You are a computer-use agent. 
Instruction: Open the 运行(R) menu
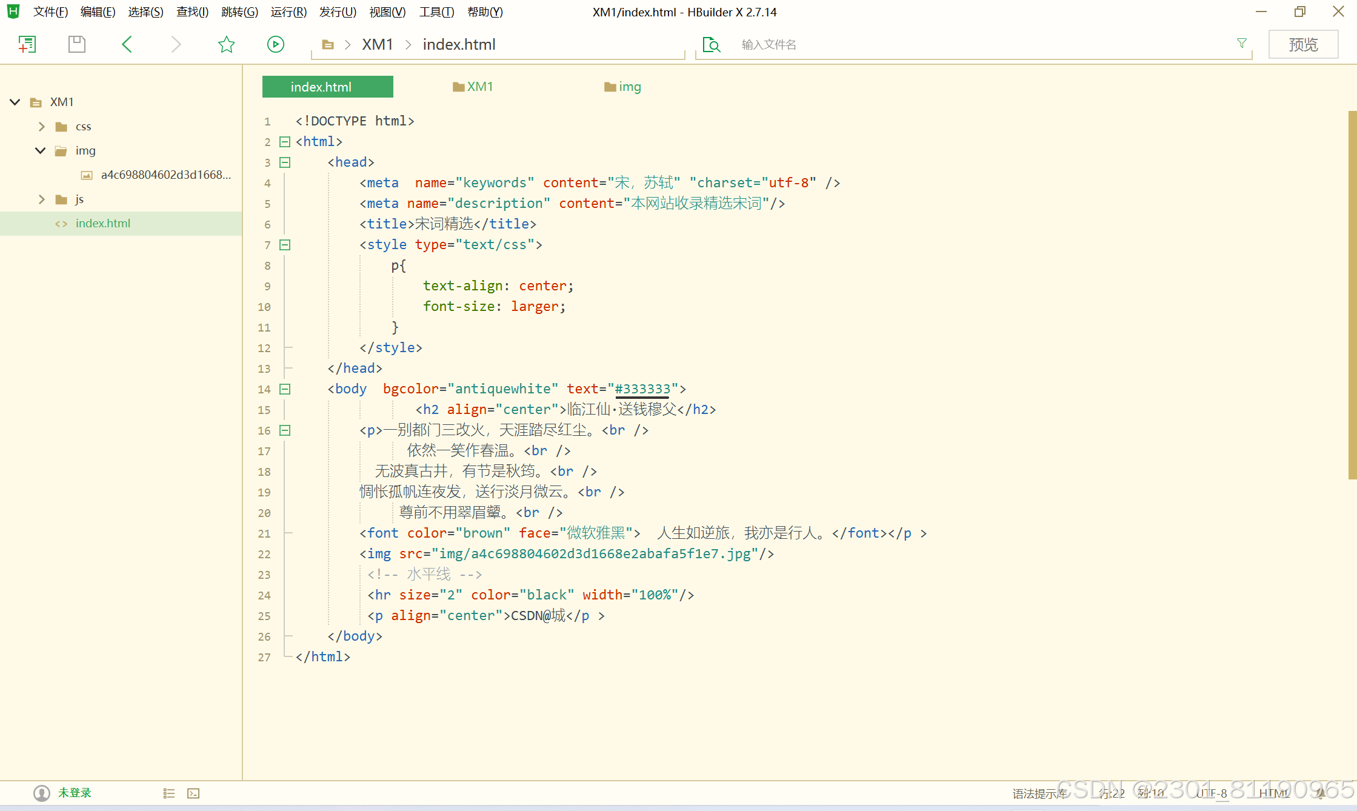[x=288, y=12]
